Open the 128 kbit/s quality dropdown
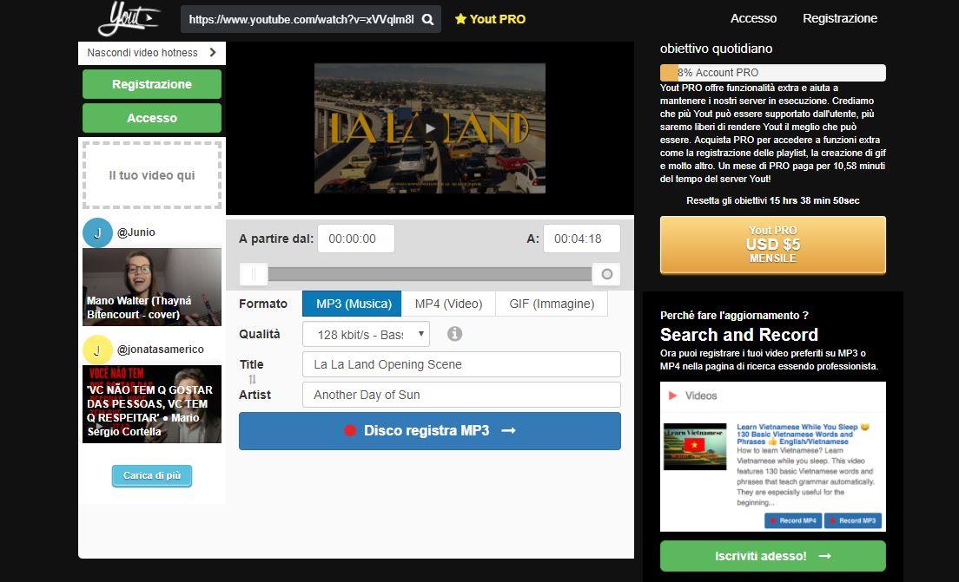Screen dimensions: 959x582 click(x=366, y=334)
